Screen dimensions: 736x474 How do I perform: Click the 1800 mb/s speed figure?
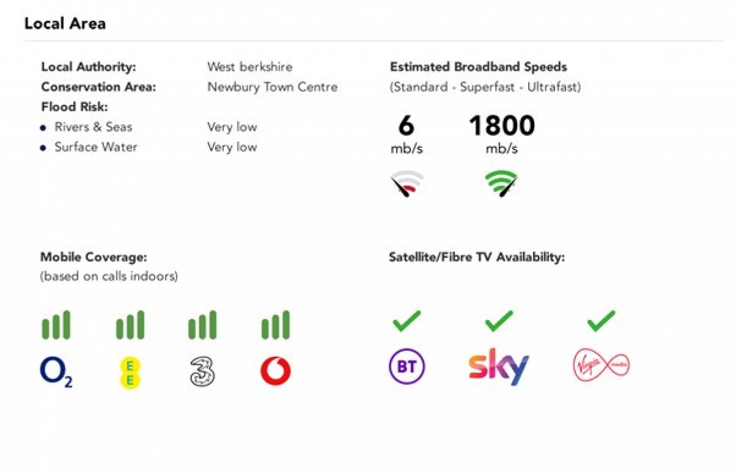(x=501, y=126)
